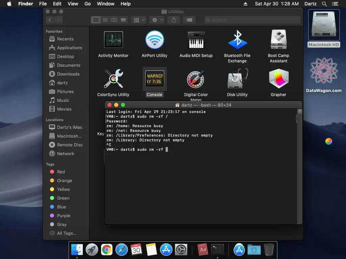Switch Finder to column view
Image resolution: width=346 pixels, height=259 pixels.
(114, 20)
